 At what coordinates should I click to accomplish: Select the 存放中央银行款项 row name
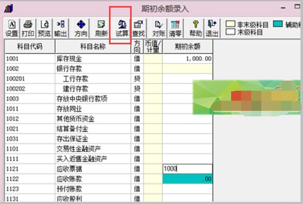pos(82,99)
